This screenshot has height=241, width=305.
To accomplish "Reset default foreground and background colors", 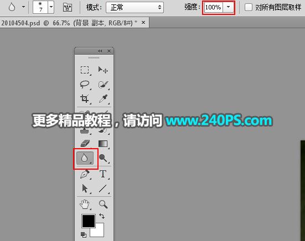I will [84, 234].
